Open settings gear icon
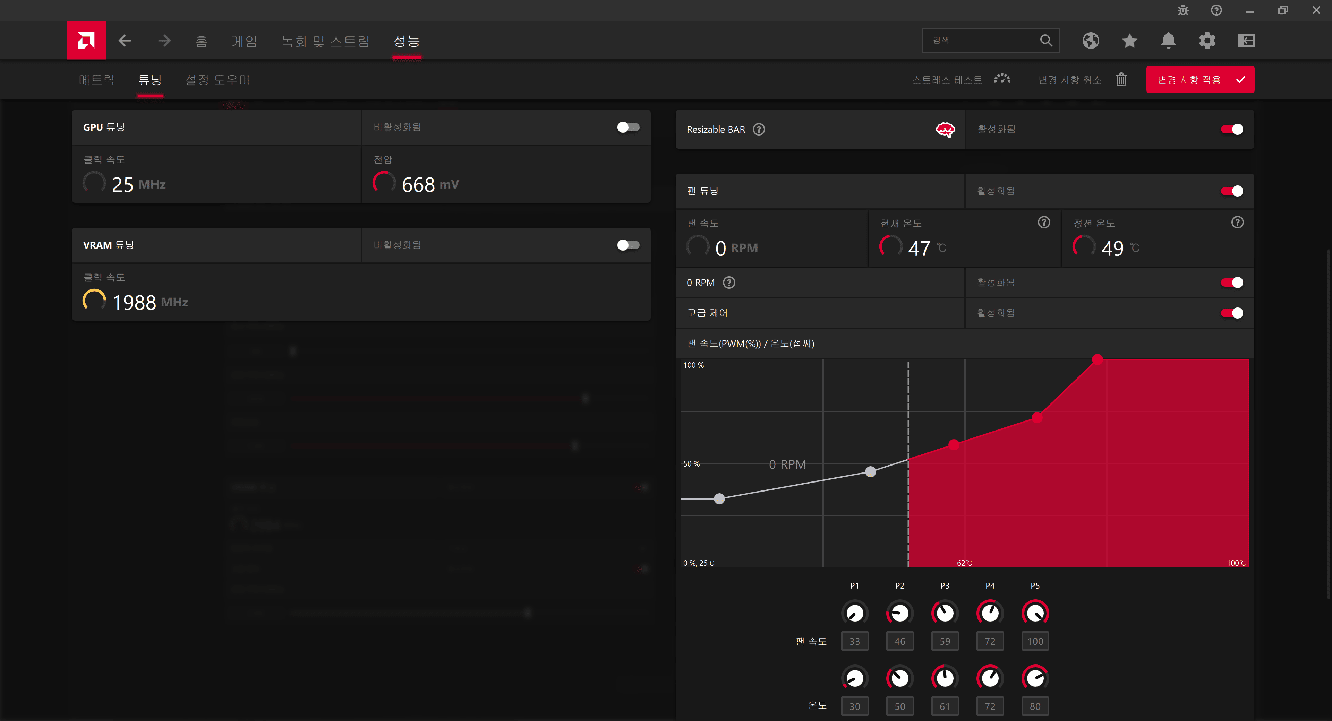 click(1207, 40)
